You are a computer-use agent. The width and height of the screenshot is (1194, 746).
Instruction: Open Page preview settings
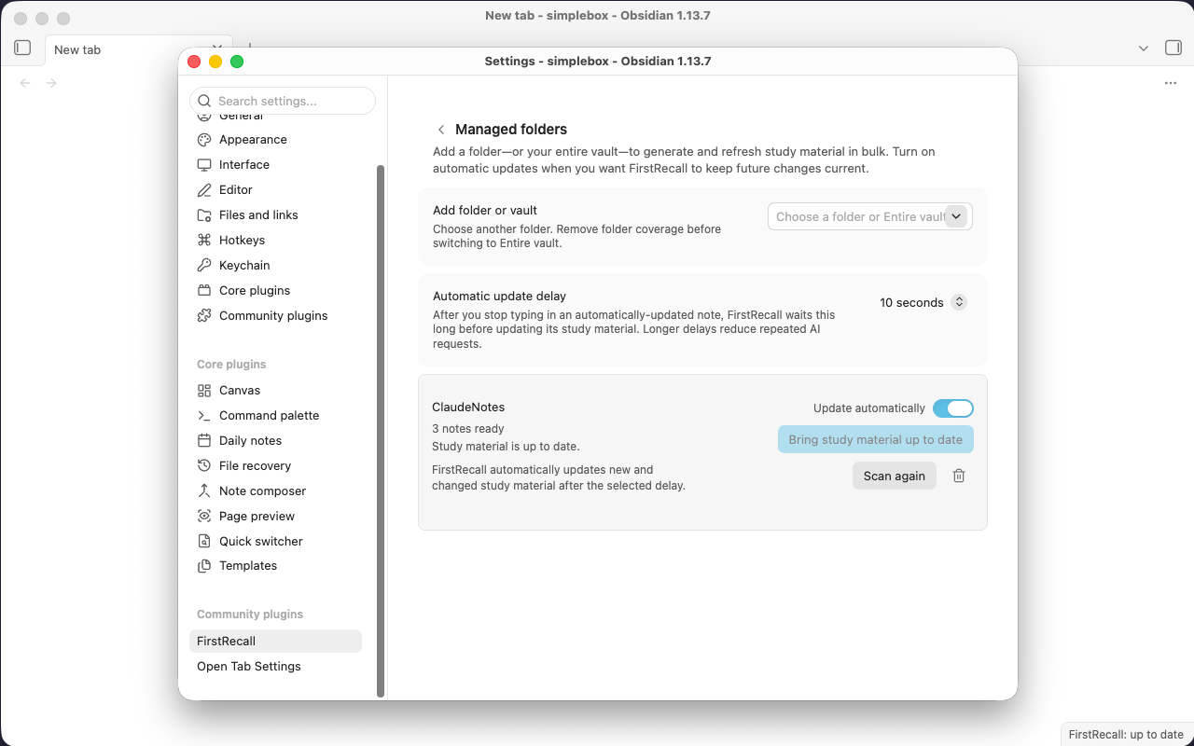275,517
